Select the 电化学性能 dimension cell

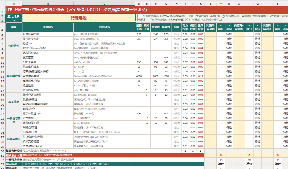tap(14, 76)
